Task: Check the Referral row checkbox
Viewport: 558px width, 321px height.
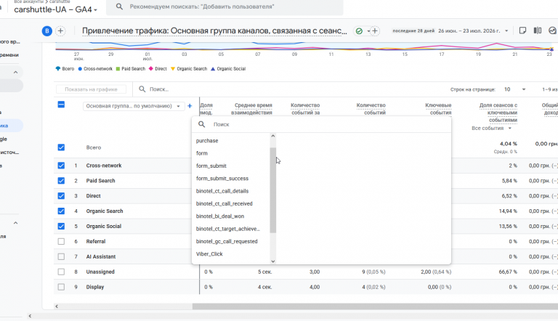Action: 61,241
